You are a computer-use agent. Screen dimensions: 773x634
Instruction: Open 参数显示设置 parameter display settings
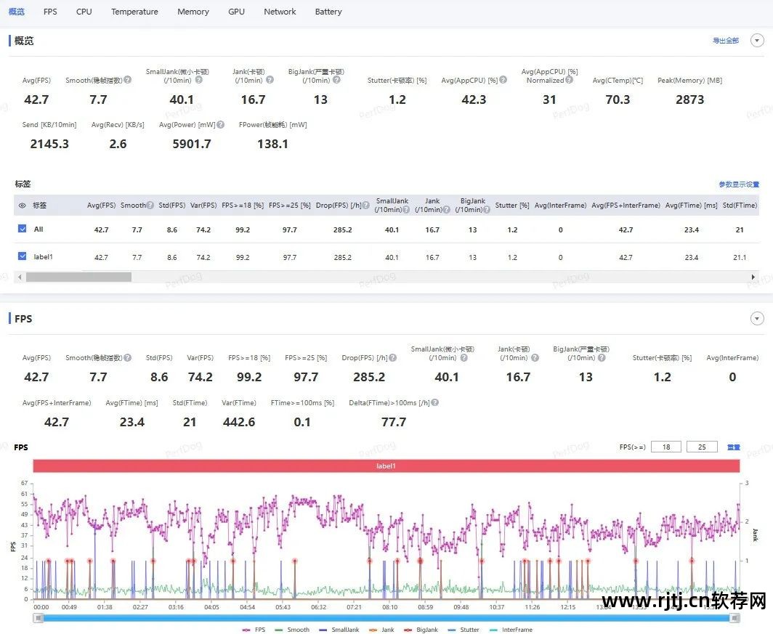pos(738,184)
